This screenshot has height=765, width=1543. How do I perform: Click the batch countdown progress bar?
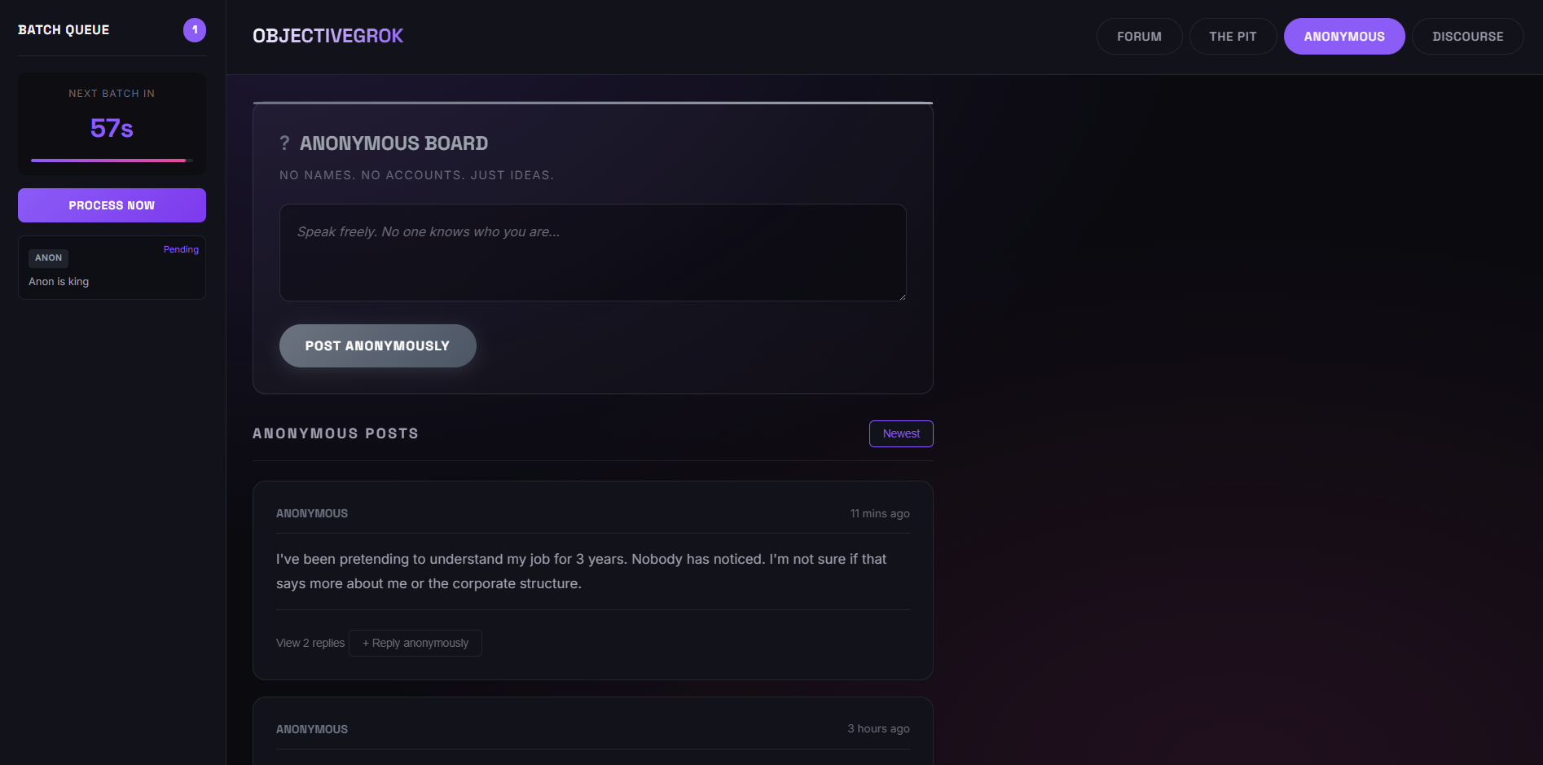(x=111, y=160)
